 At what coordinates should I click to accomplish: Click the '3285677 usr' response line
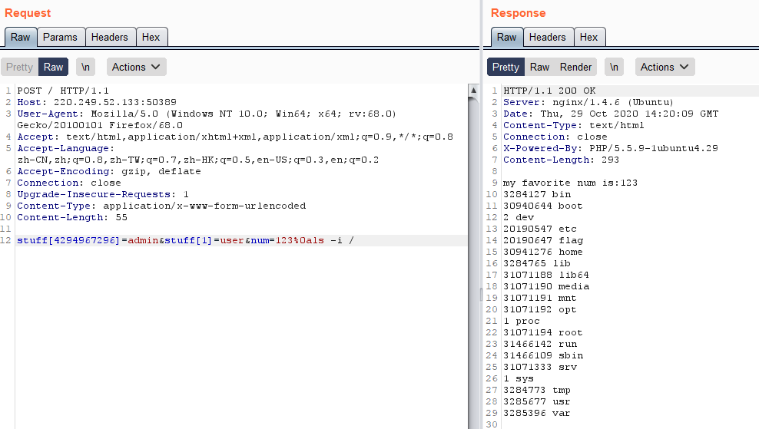(537, 401)
